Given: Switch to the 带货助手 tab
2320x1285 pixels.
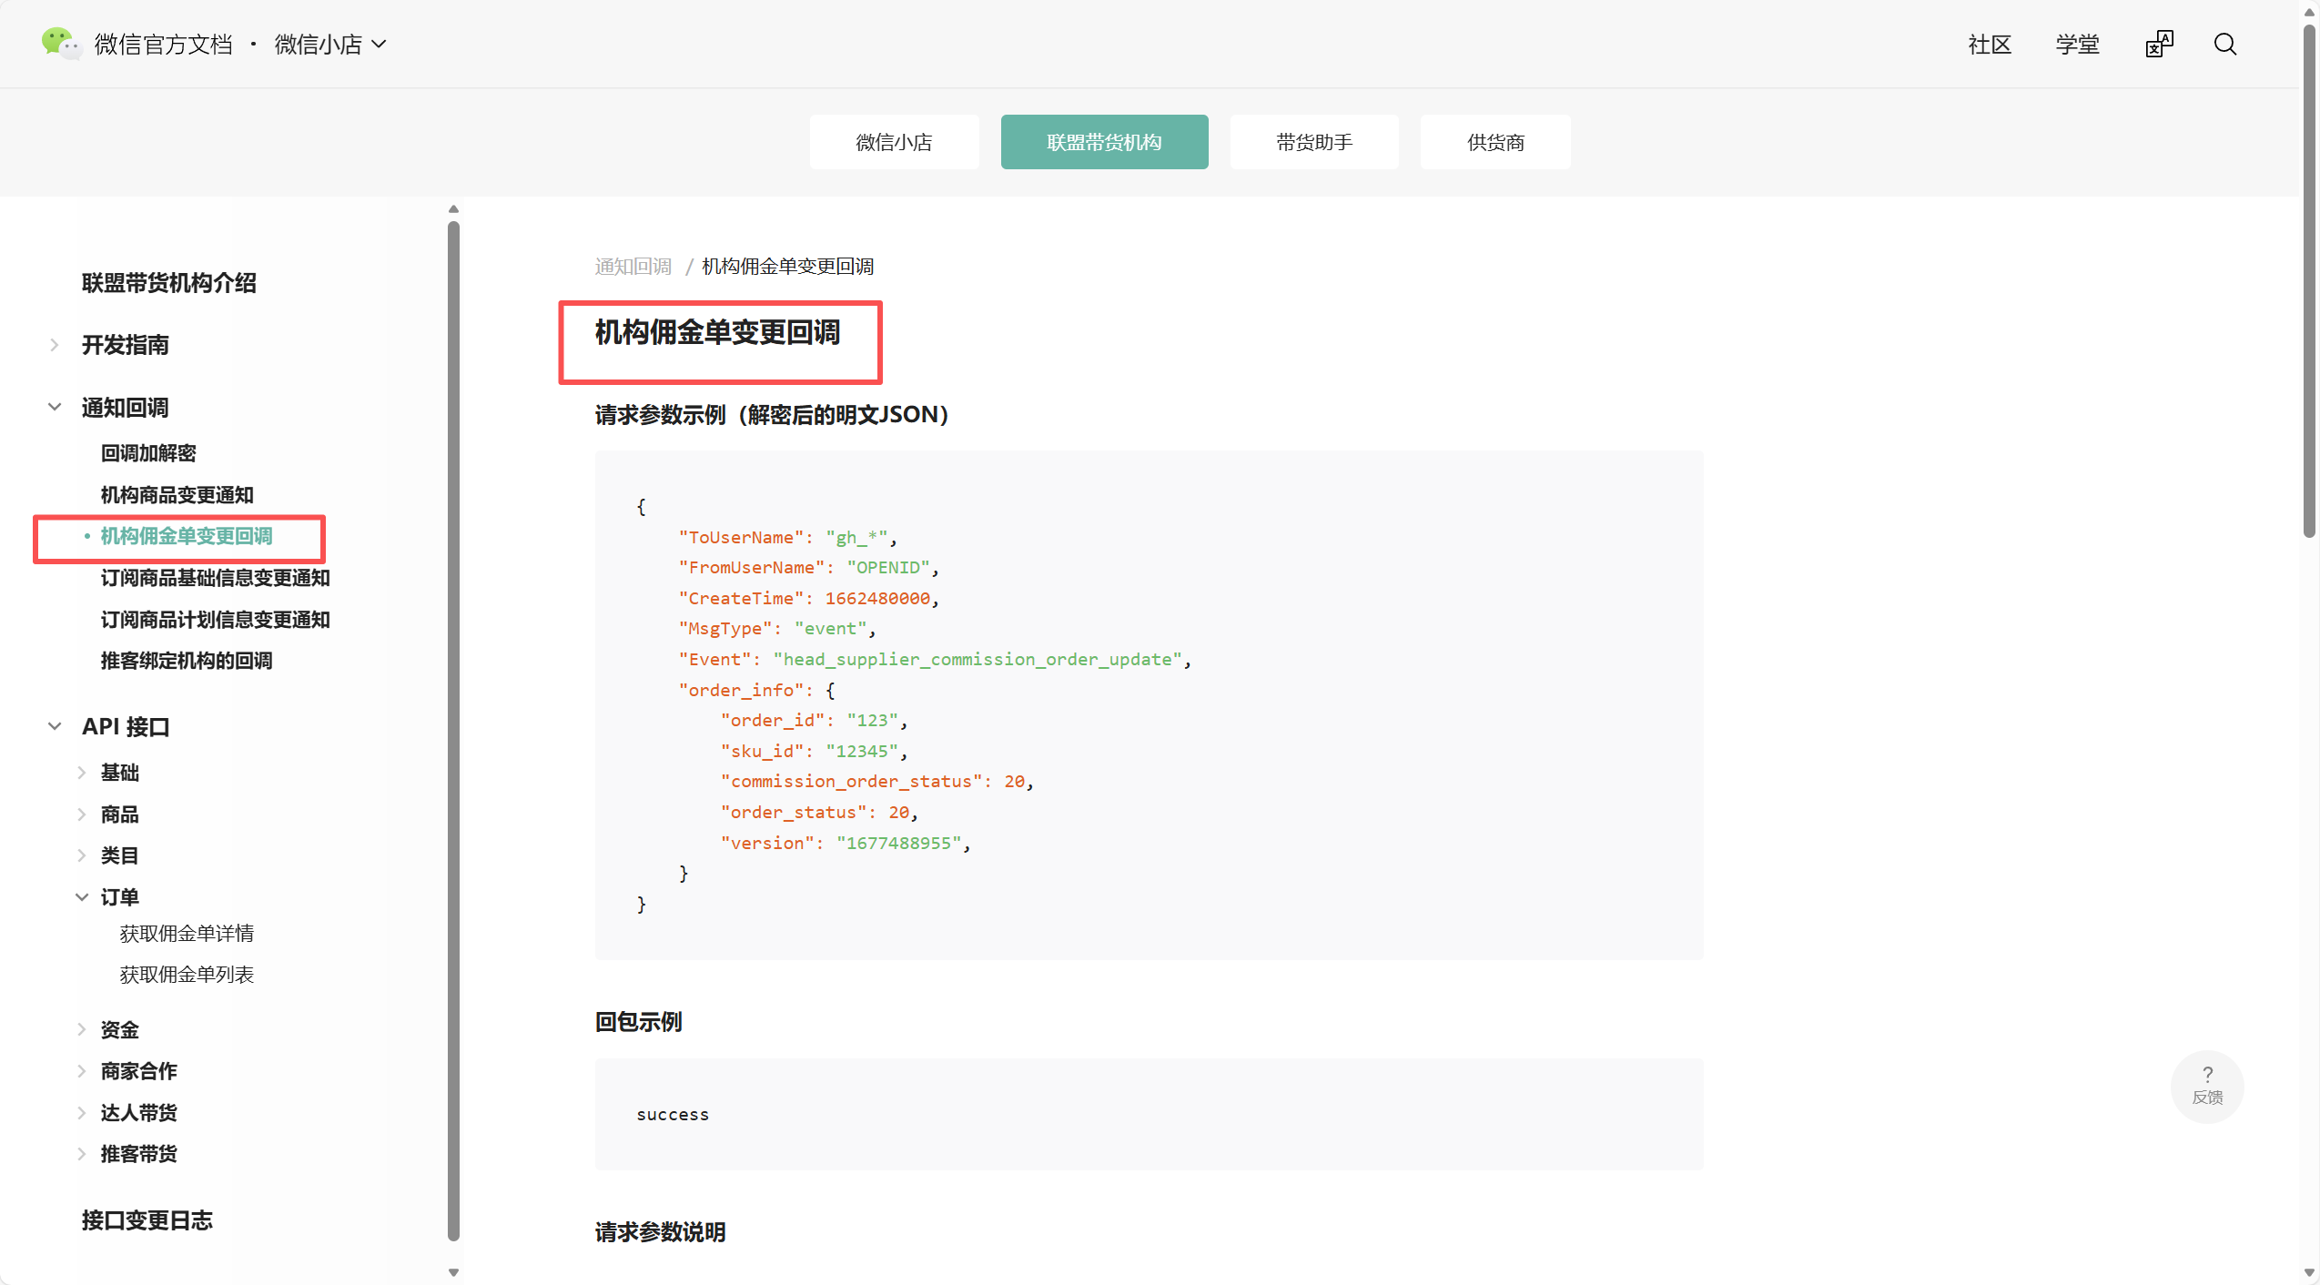Looking at the screenshot, I should coord(1313,142).
